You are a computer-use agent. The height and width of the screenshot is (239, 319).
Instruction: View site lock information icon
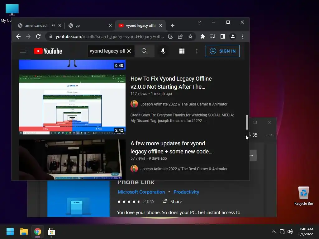pyautogui.click(x=51, y=36)
